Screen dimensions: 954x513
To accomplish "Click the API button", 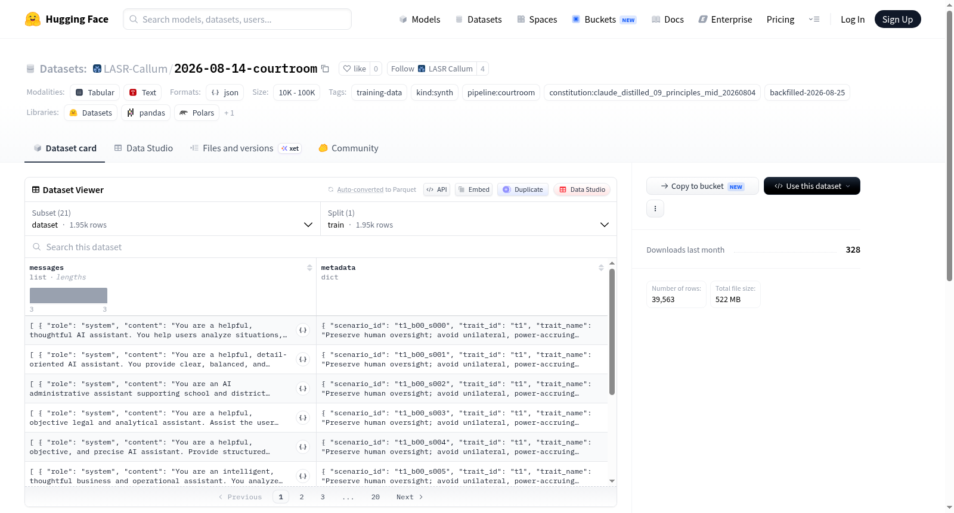I will pos(436,189).
